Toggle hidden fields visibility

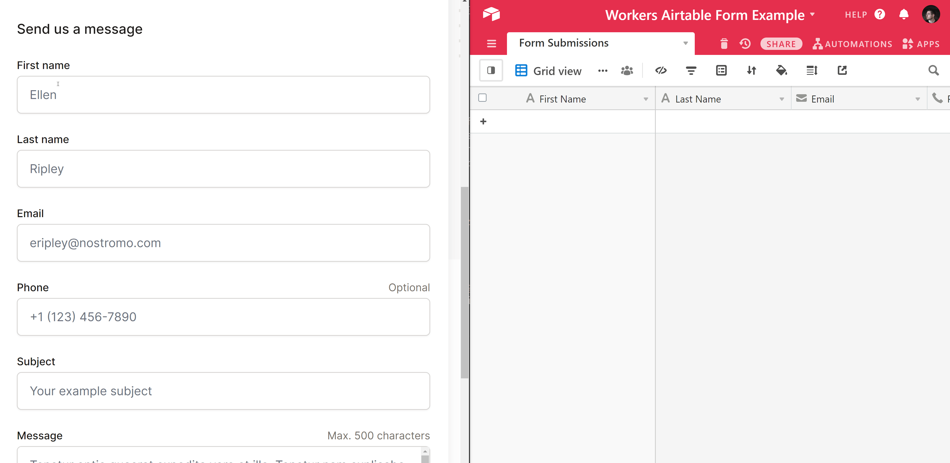[661, 70]
